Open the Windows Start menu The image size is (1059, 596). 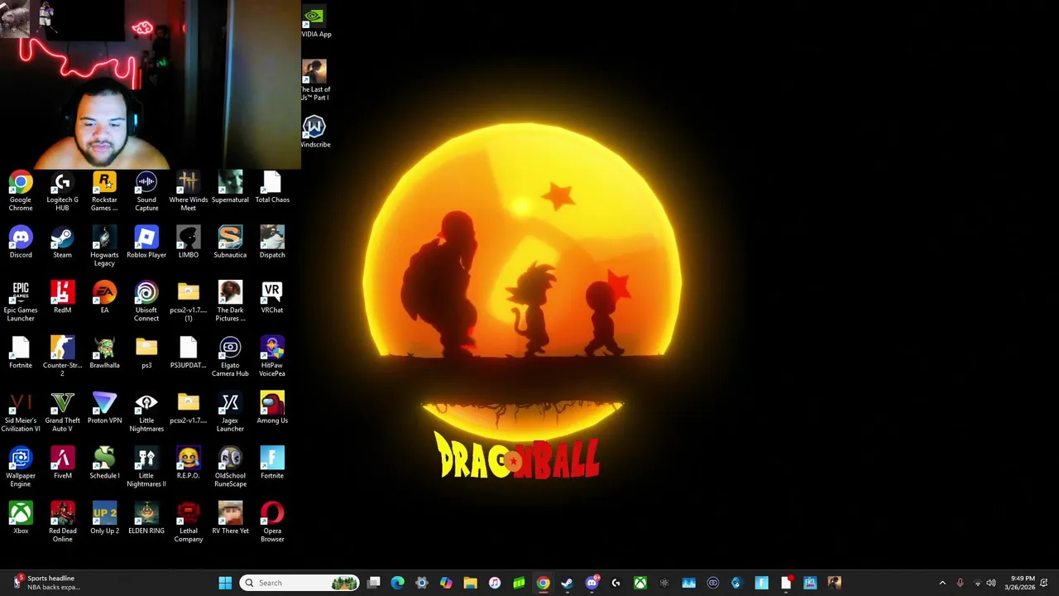click(x=225, y=583)
